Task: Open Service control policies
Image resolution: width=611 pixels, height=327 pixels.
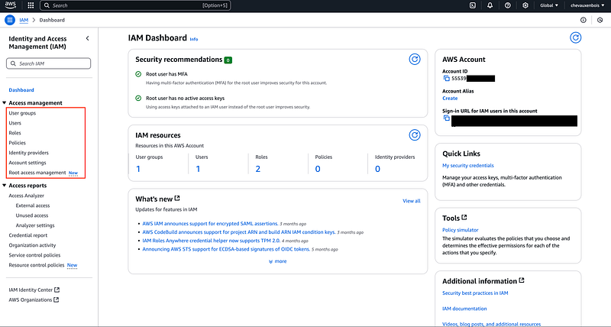Action: click(x=34, y=255)
